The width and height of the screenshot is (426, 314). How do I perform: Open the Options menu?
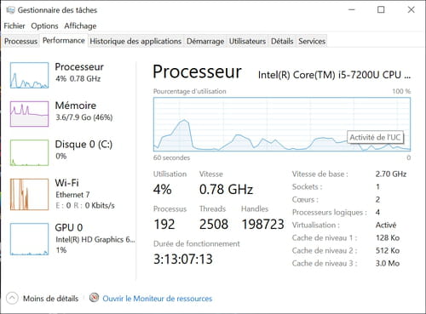44,26
